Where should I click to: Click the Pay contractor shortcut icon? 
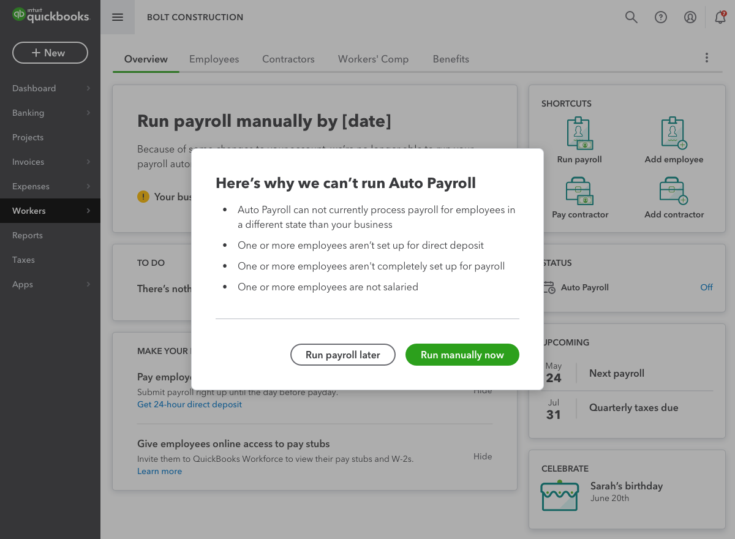click(579, 191)
